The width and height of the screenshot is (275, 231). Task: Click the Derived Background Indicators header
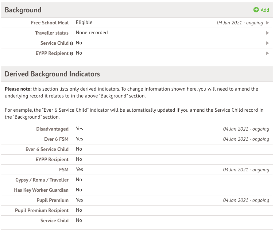click(52, 74)
